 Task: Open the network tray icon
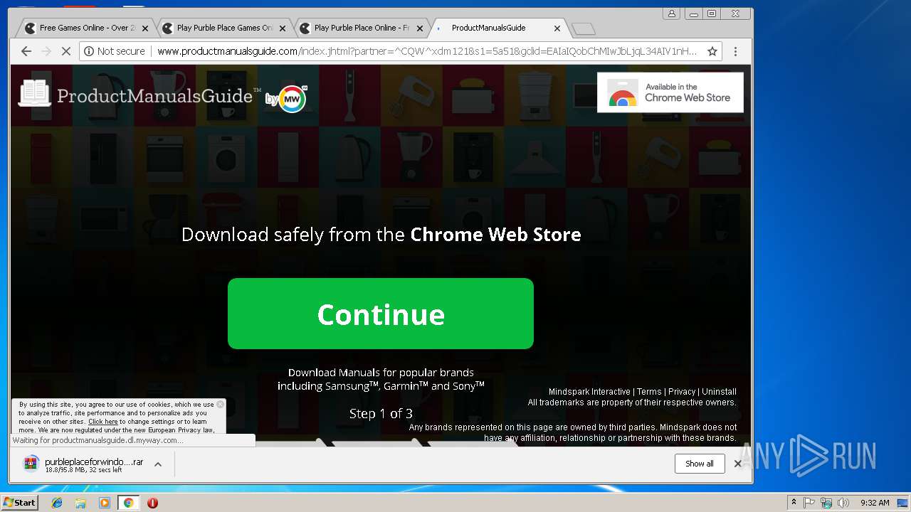(826, 503)
